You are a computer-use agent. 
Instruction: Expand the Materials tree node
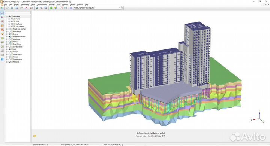click(7, 62)
